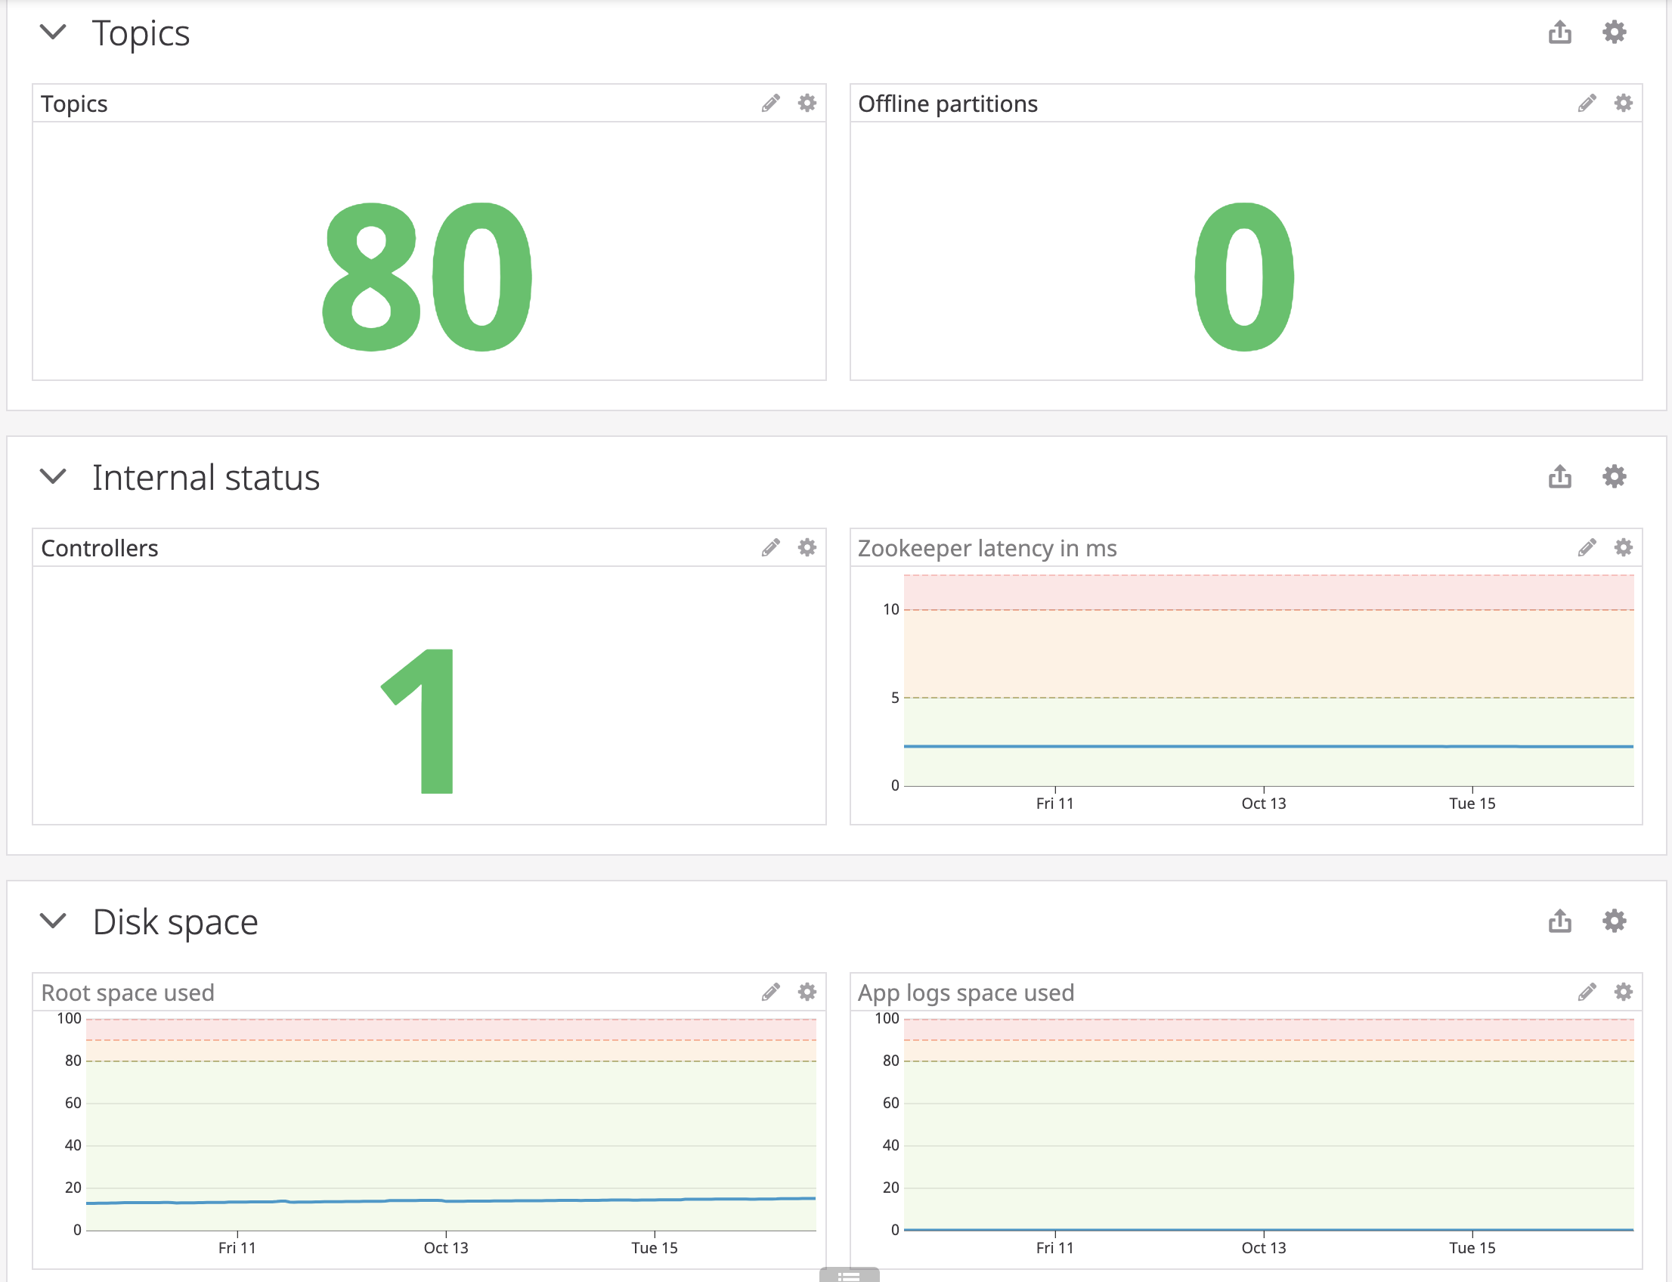
Task: Share the Topics section via export icon
Action: pos(1560,32)
